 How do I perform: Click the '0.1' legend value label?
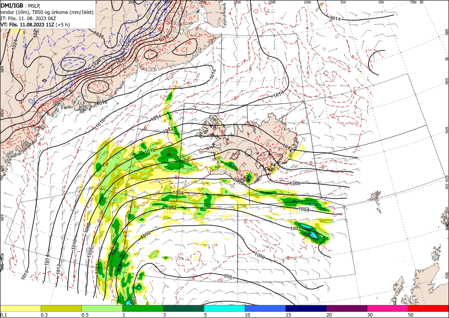4,315
